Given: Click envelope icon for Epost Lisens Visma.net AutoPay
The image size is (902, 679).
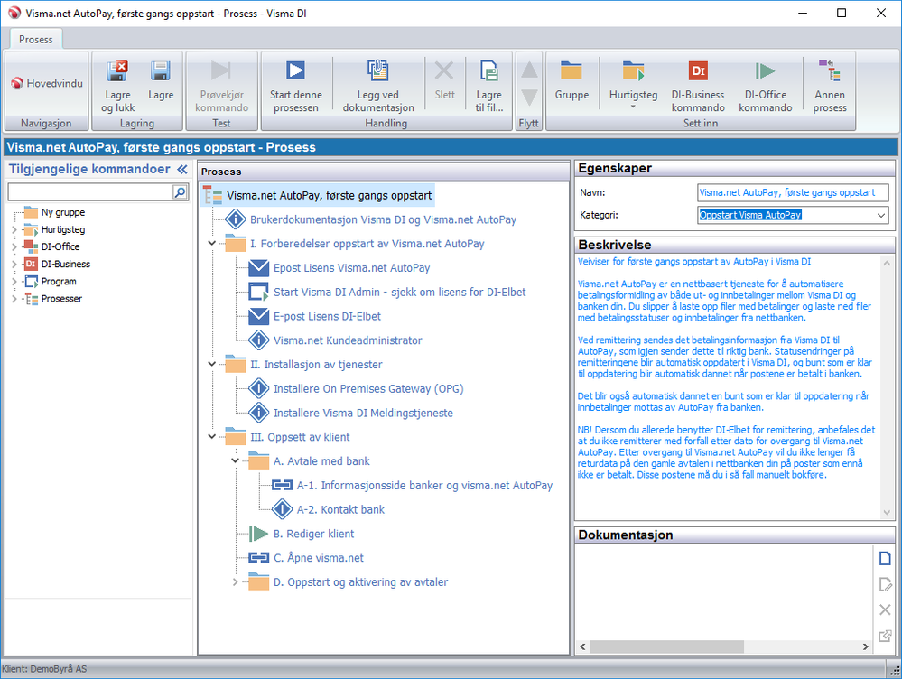Looking at the screenshot, I should (x=259, y=267).
